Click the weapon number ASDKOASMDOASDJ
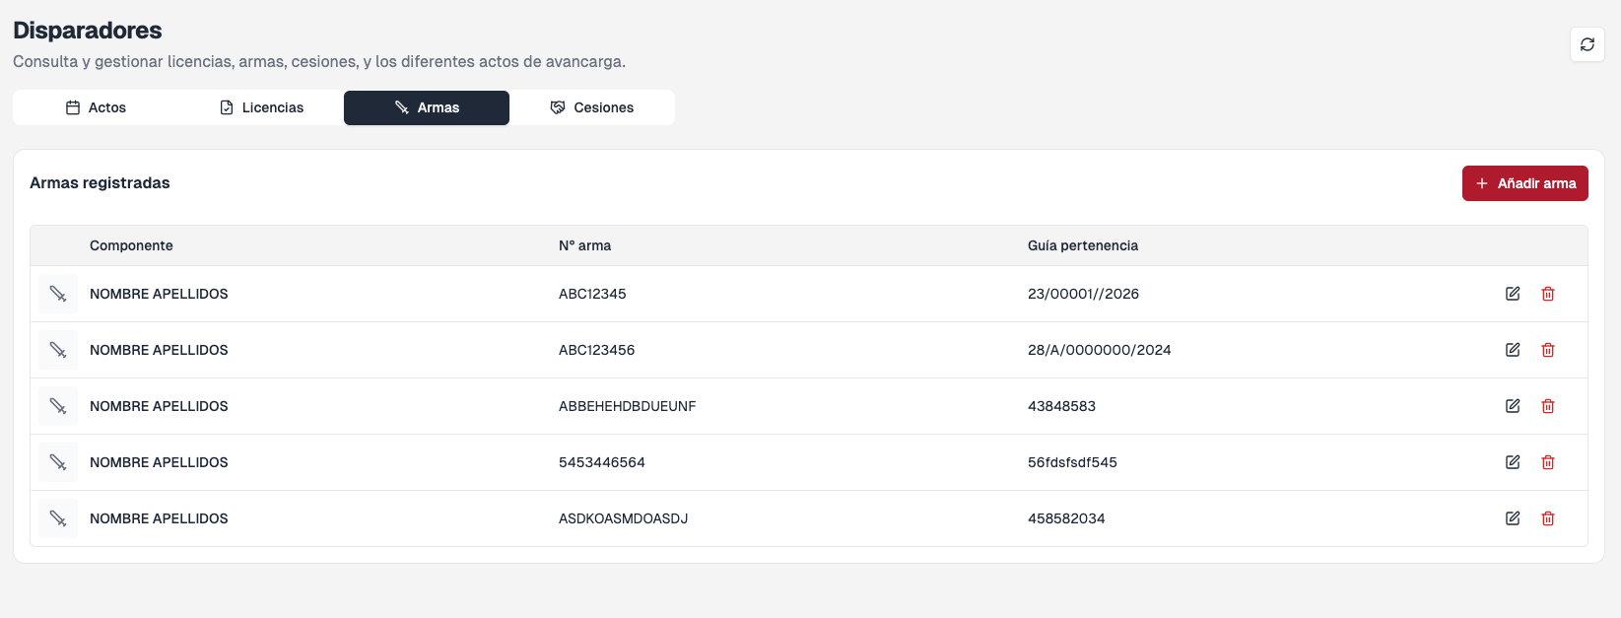 tap(624, 518)
